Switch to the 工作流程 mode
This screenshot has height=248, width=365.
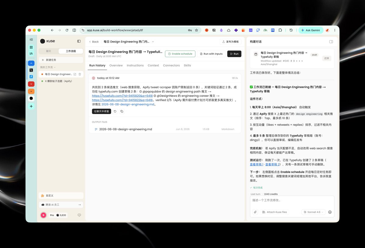tap(71, 51)
